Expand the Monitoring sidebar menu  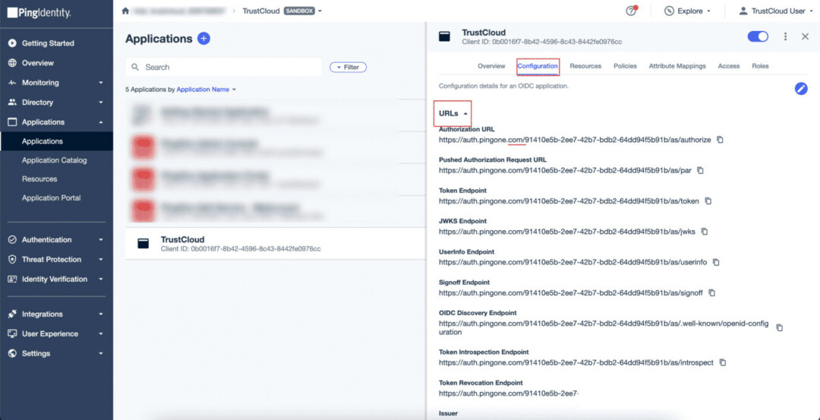pyautogui.click(x=101, y=83)
